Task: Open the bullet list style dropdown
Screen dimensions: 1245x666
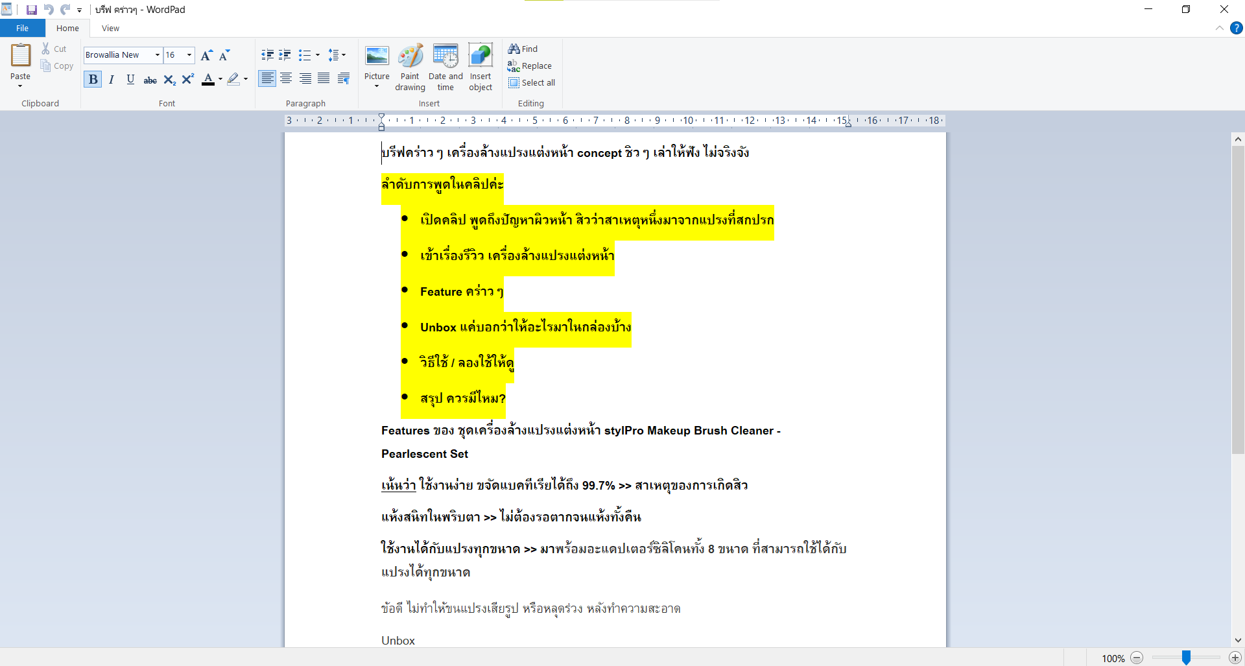Action: pyautogui.click(x=318, y=55)
